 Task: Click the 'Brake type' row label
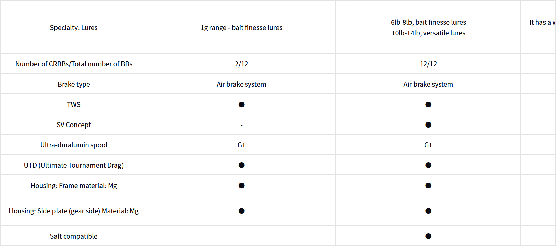click(74, 84)
